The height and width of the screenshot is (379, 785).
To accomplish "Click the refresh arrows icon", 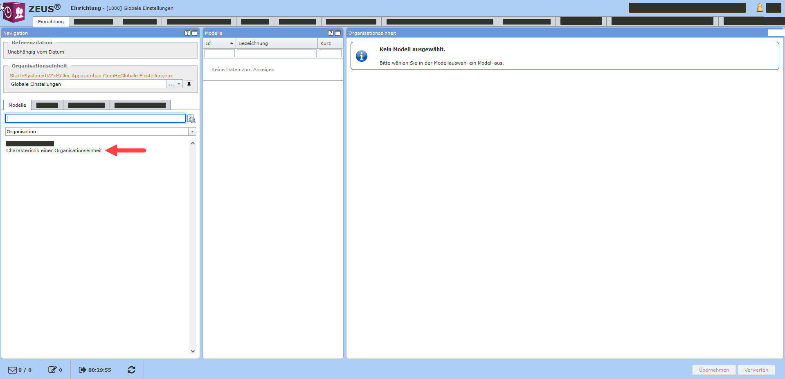I will 131,370.
